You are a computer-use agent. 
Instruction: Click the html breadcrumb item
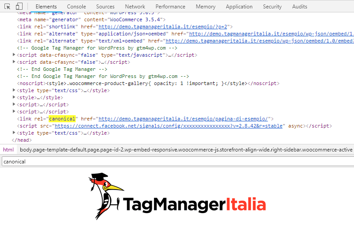click(x=8, y=150)
